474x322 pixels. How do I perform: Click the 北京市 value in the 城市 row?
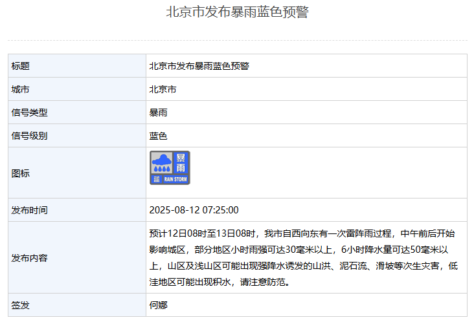pos(163,89)
